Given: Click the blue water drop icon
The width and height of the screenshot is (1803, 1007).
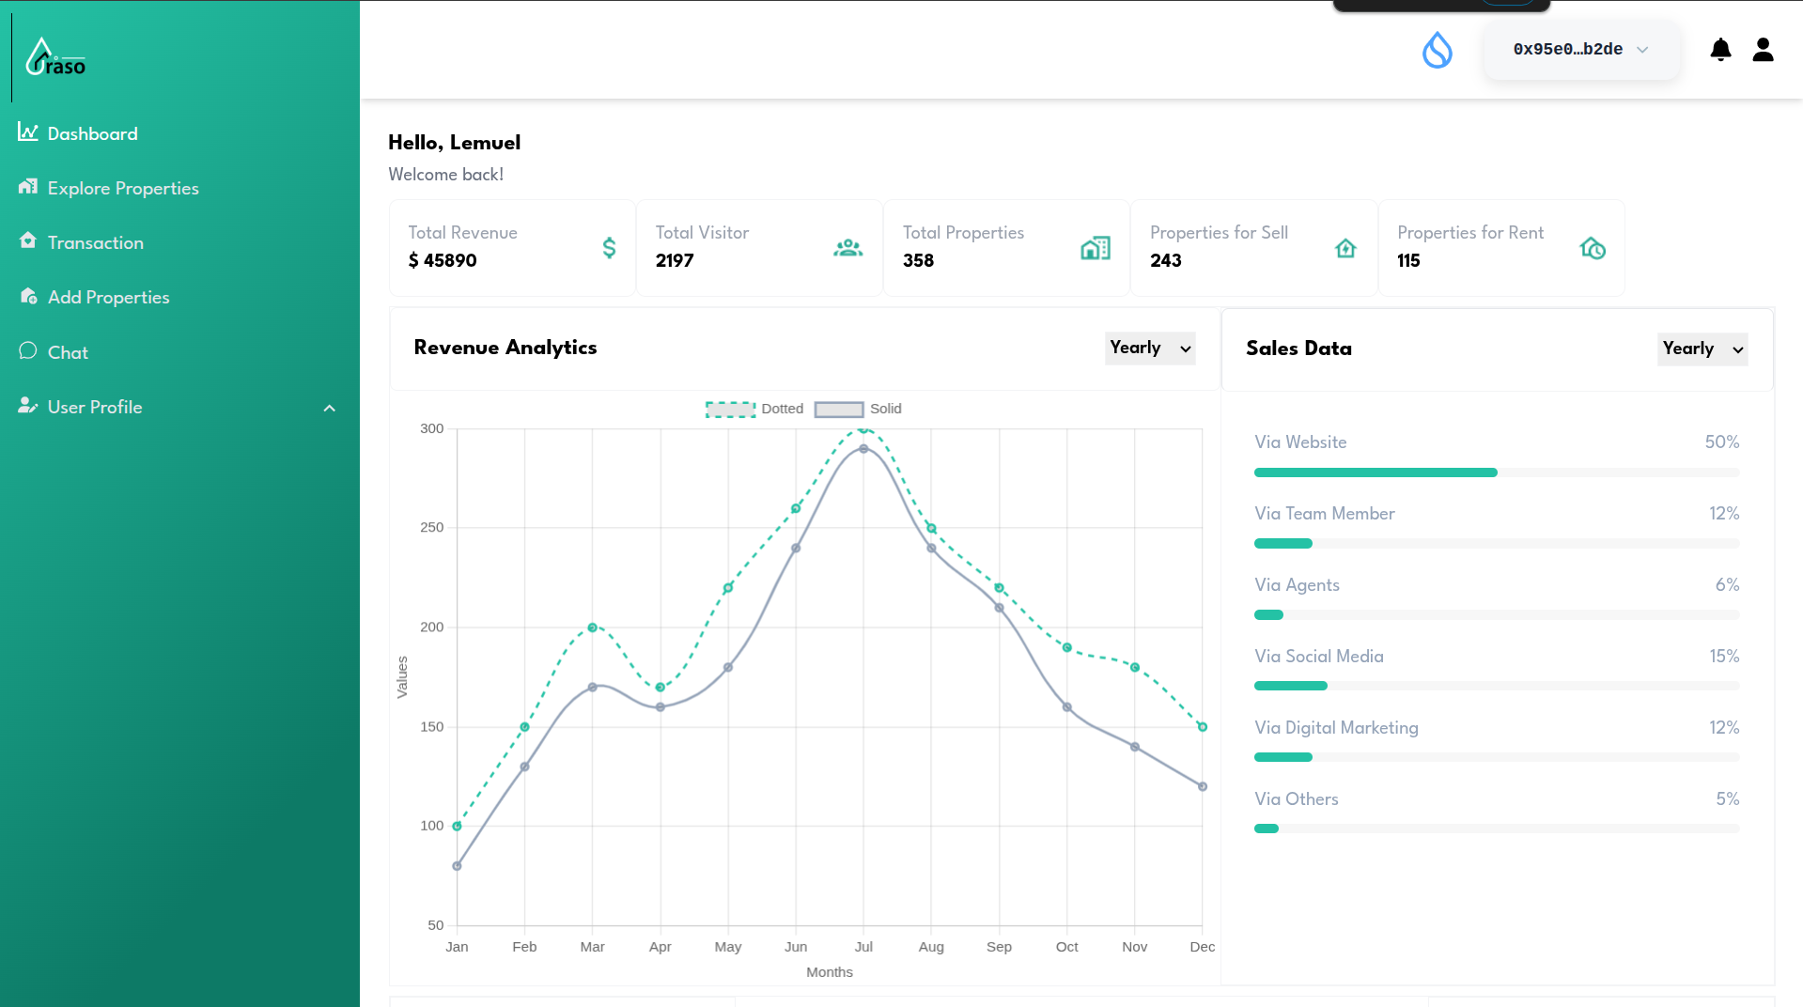Looking at the screenshot, I should [1437, 50].
